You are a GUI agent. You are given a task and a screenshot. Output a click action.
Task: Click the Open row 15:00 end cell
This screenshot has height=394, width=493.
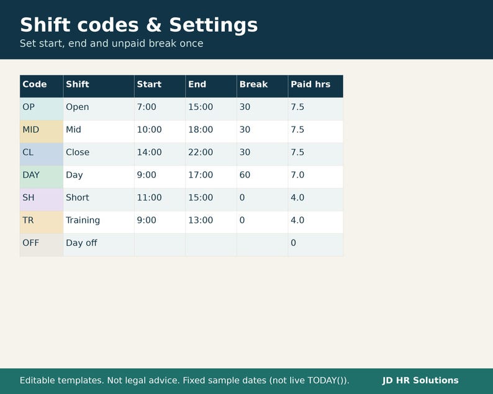pos(211,109)
